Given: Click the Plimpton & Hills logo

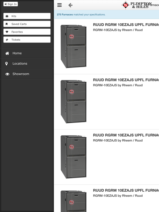Looking at the screenshot, I should pos(137,5).
